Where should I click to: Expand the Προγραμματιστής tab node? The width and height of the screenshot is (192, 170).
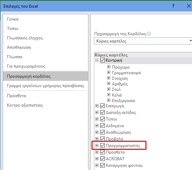pyautogui.click(x=97, y=146)
